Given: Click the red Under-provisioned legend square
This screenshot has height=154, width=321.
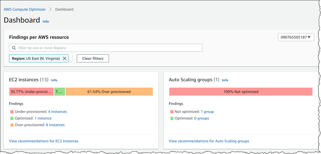Looking at the screenshot, I should 11,112.
